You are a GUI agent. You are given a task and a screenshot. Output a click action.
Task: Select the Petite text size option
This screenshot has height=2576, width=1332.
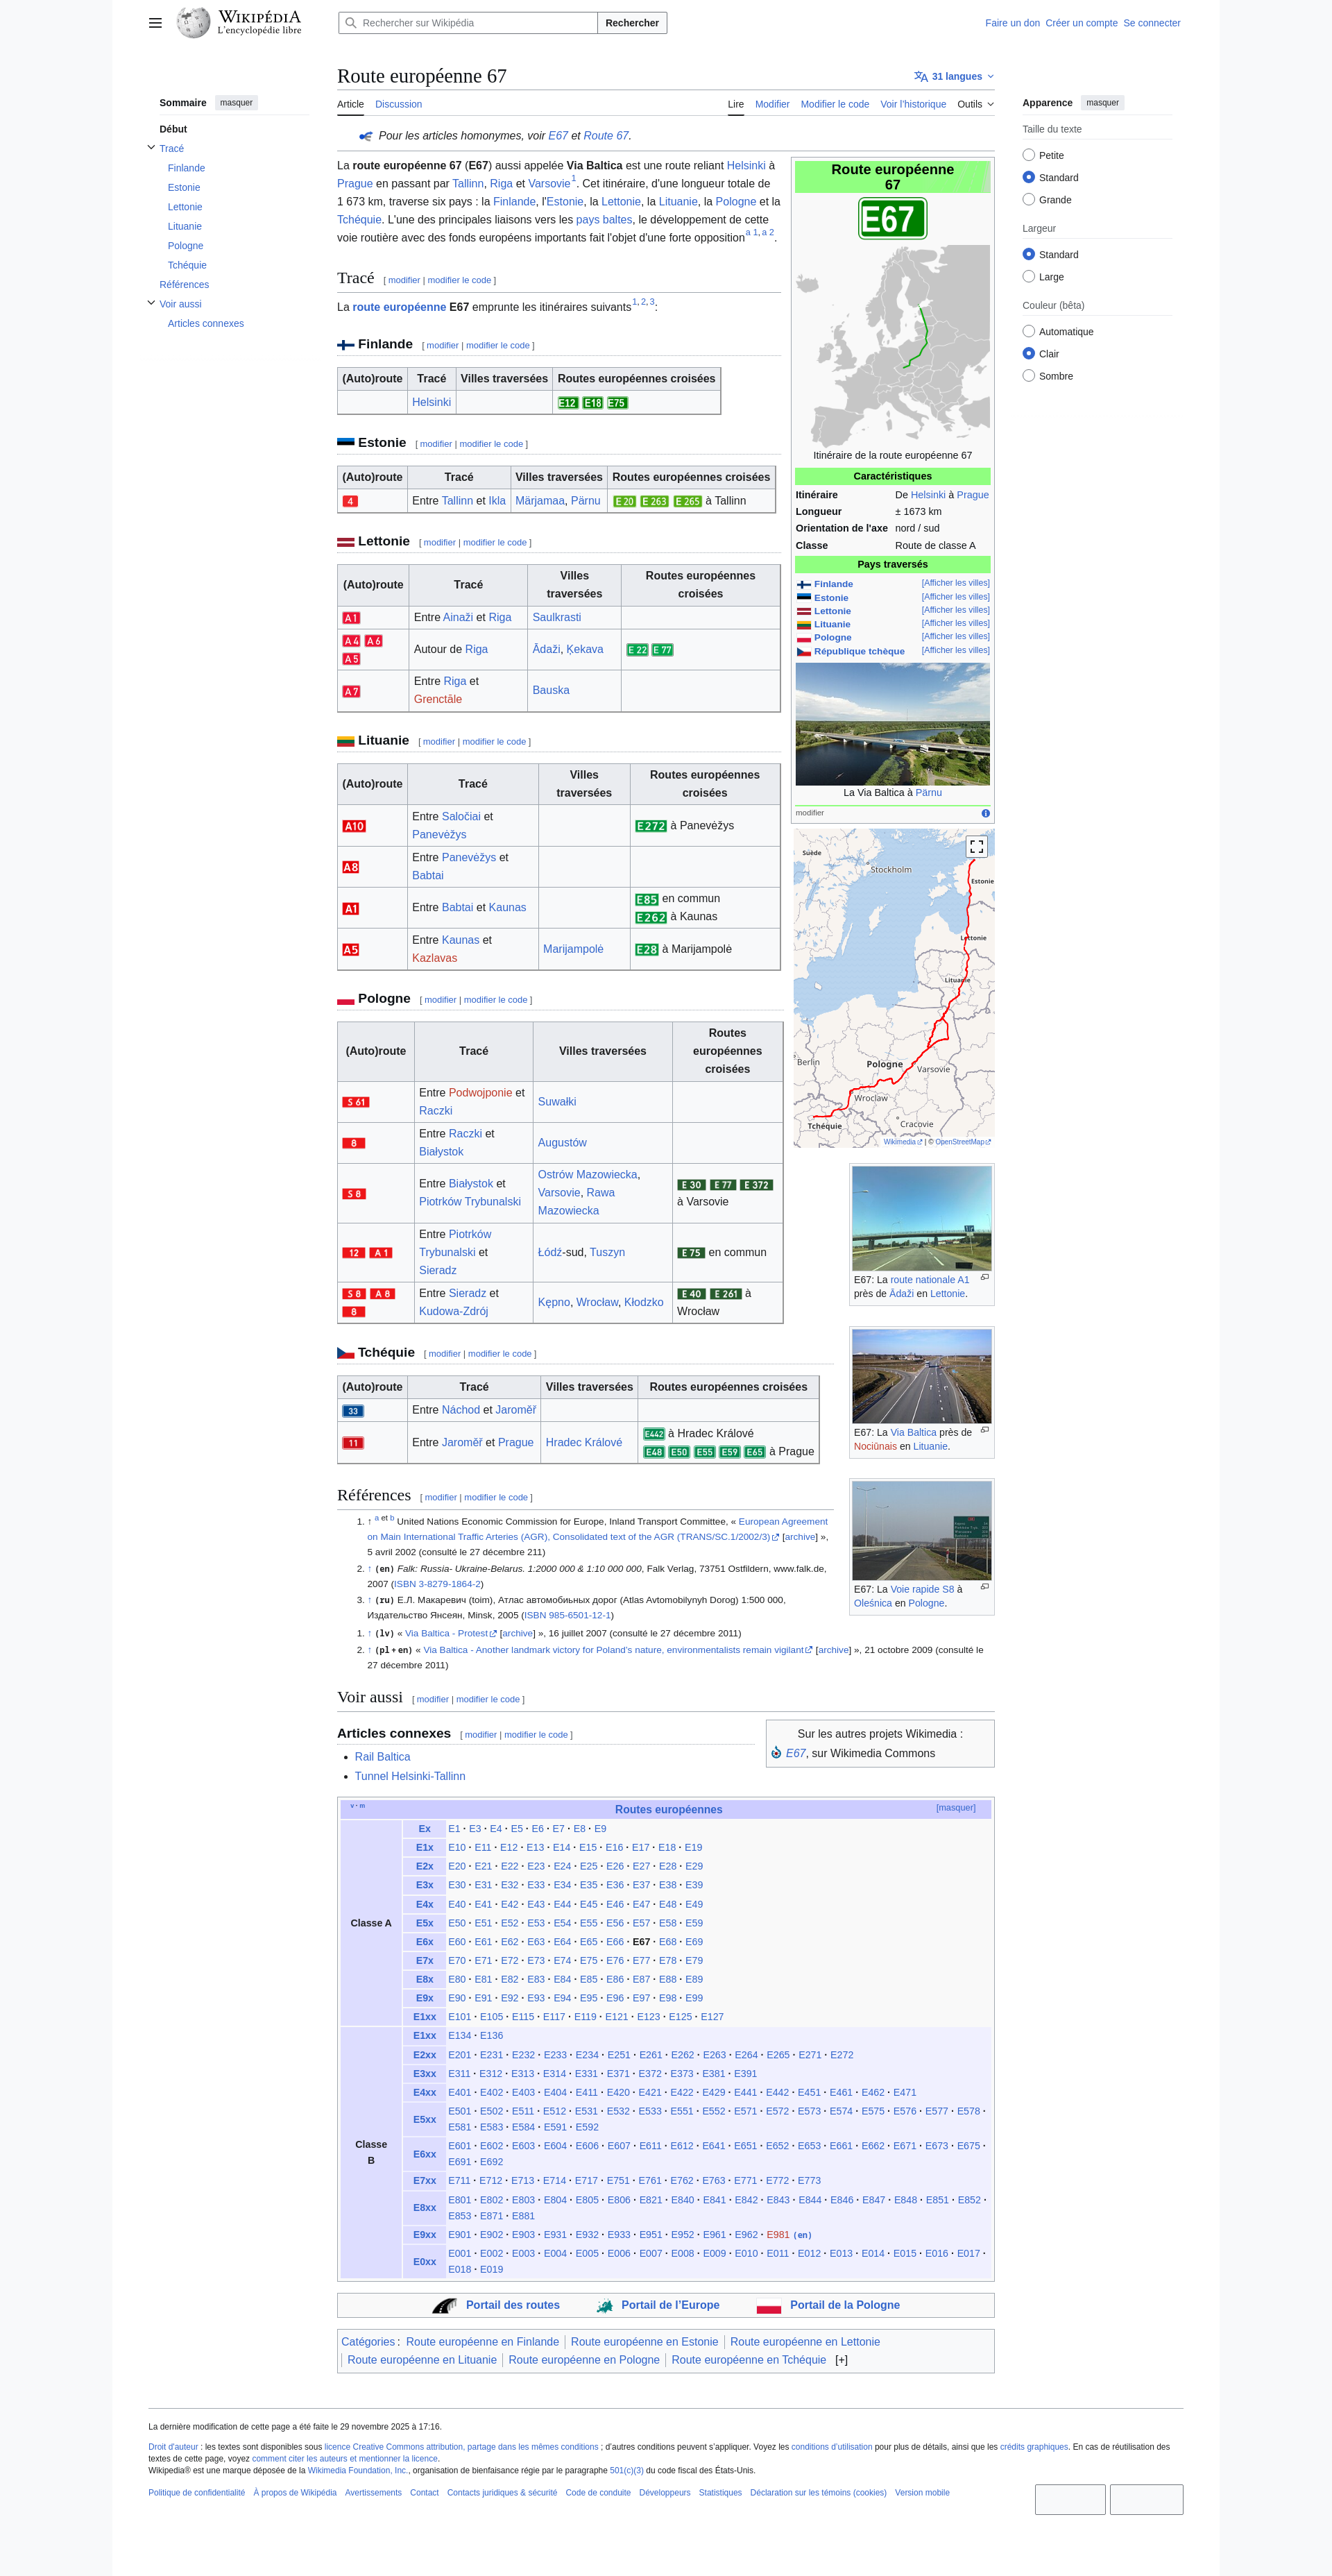[x=1029, y=155]
